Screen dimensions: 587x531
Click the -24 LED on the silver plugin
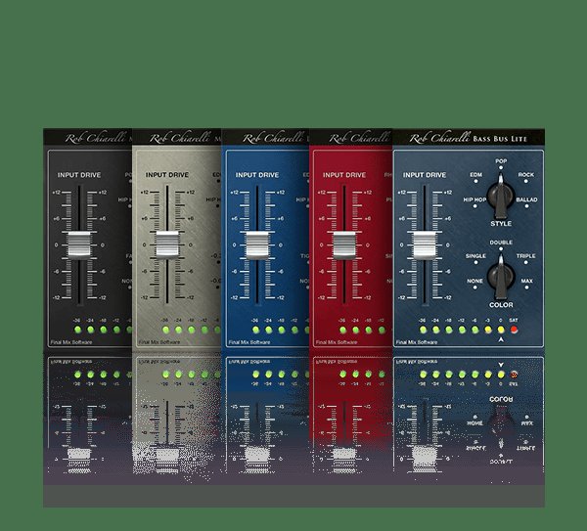click(x=179, y=330)
